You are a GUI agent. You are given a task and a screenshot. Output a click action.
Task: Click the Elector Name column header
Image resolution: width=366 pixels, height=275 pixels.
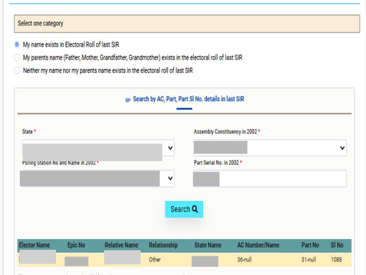[x=35, y=245]
